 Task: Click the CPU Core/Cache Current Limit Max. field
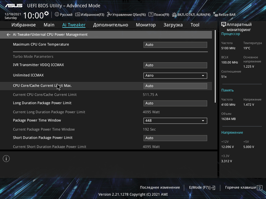(x=175, y=86)
